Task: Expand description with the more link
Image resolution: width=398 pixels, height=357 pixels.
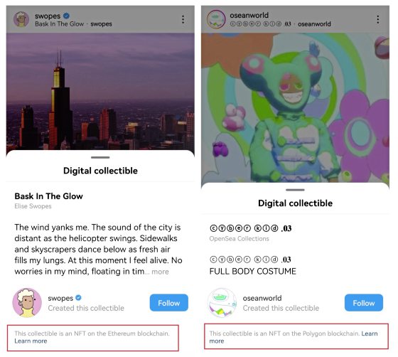Action: (x=160, y=272)
